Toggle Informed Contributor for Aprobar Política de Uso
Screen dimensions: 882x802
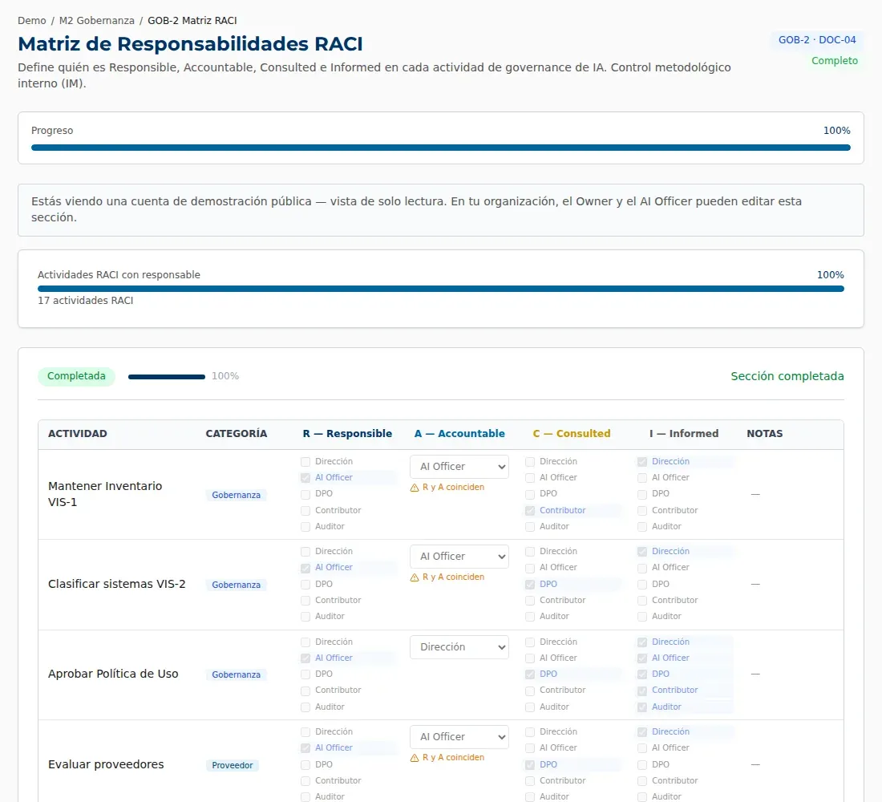tap(641, 691)
